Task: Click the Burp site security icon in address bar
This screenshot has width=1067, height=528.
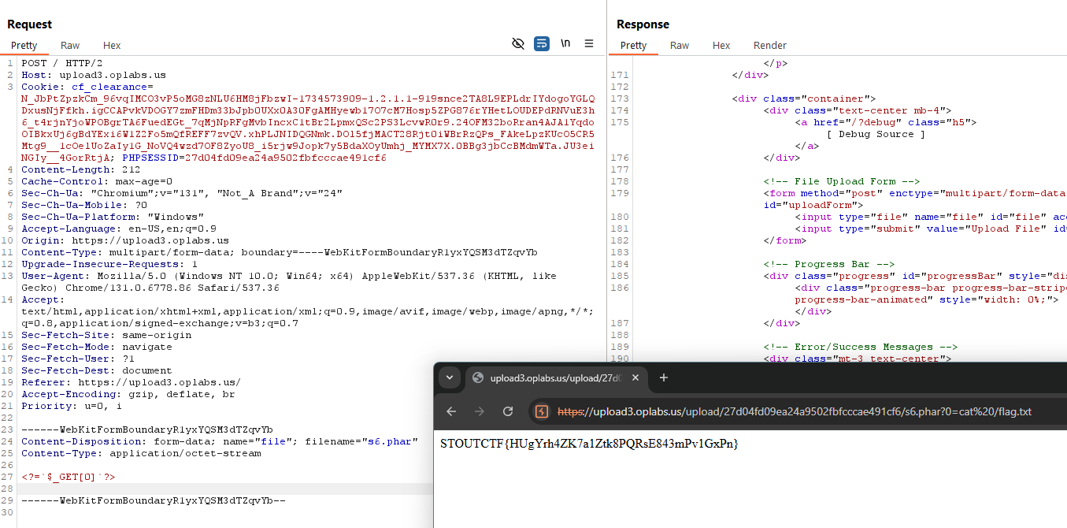Action: click(542, 411)
